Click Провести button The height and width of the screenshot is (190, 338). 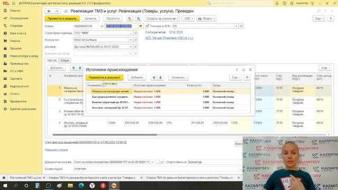click(x=113, y=19)
